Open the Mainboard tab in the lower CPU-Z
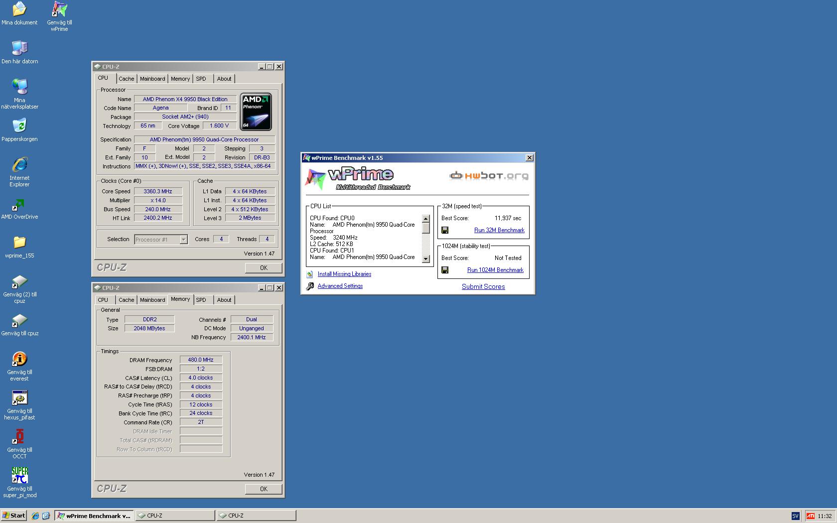The width and height of the screenshot is (837, 523). click(152, 300)
